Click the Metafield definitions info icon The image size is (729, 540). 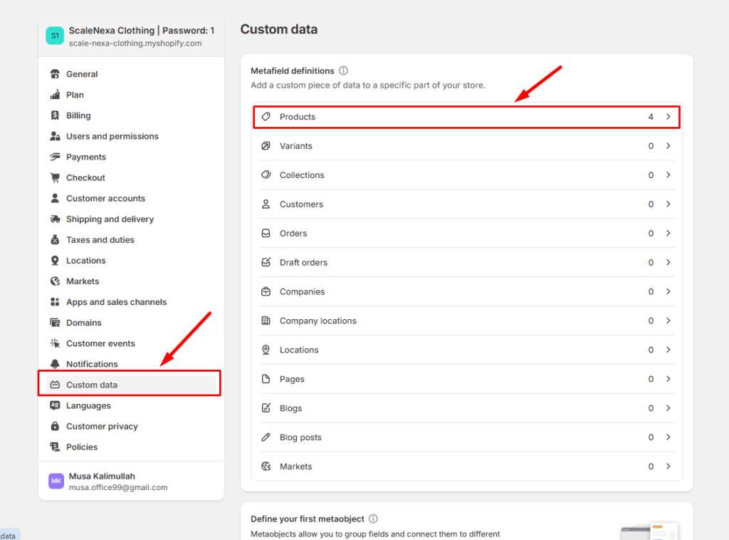pos(344,71)
